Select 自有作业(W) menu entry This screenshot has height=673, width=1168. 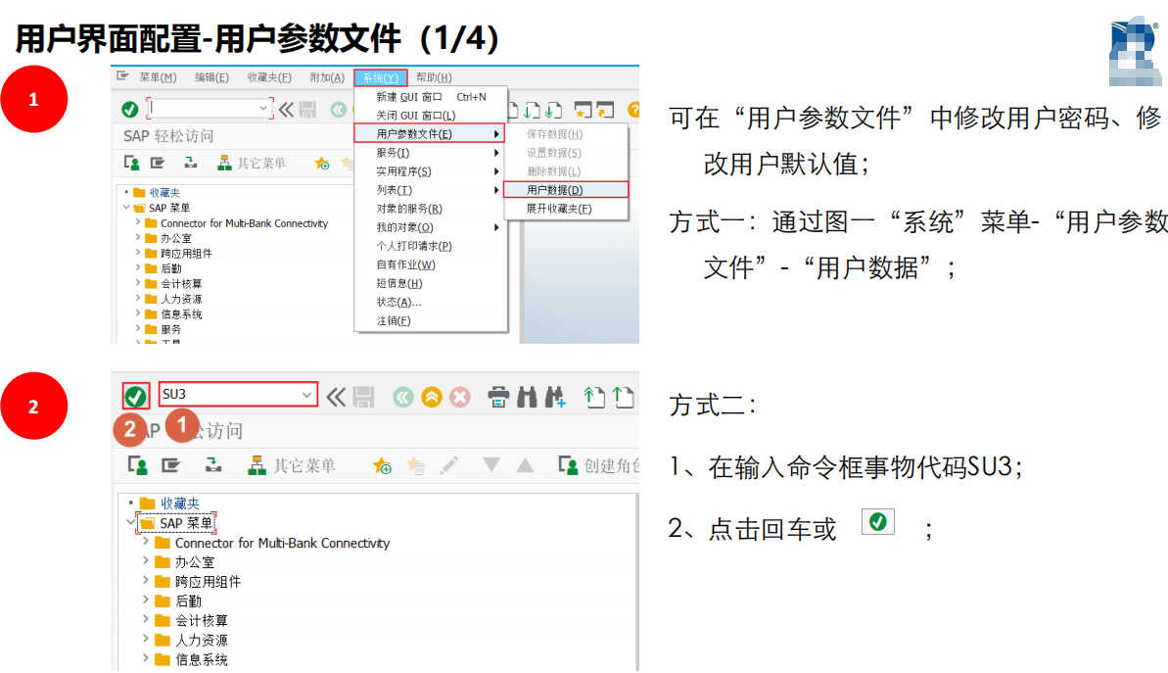431,264
